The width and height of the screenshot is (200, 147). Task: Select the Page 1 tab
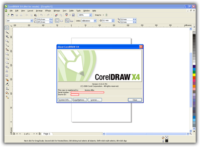tap(47, 134)
